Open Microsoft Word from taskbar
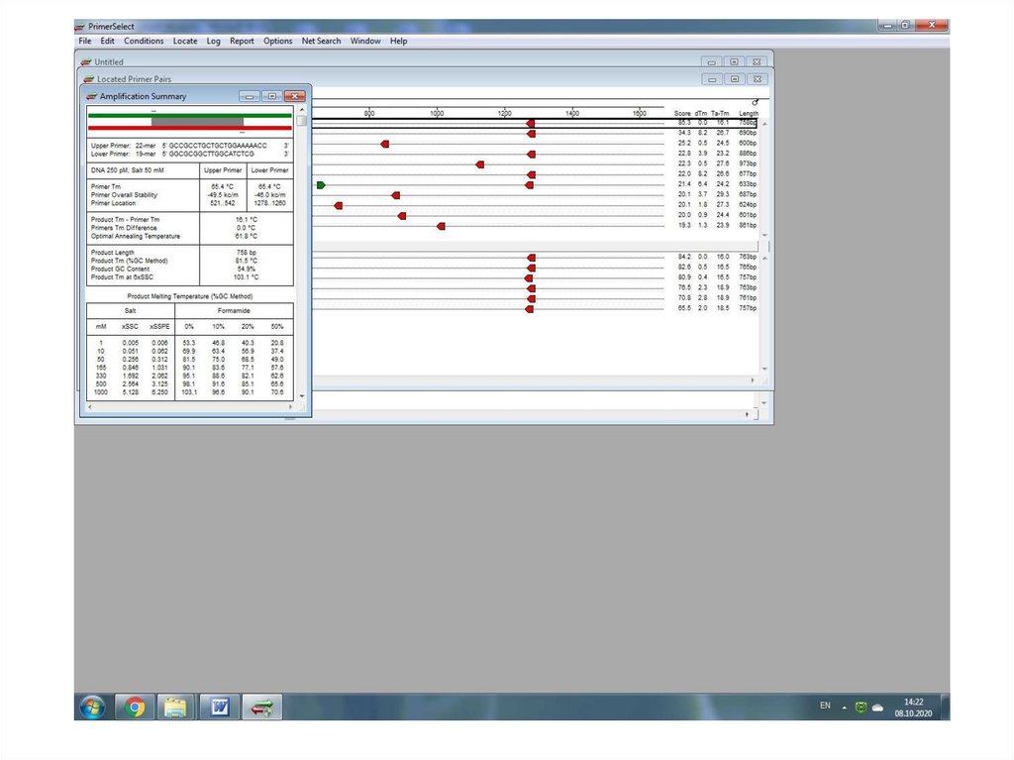The width and height of the screenshot is (1014, 760). pos(219,706)
